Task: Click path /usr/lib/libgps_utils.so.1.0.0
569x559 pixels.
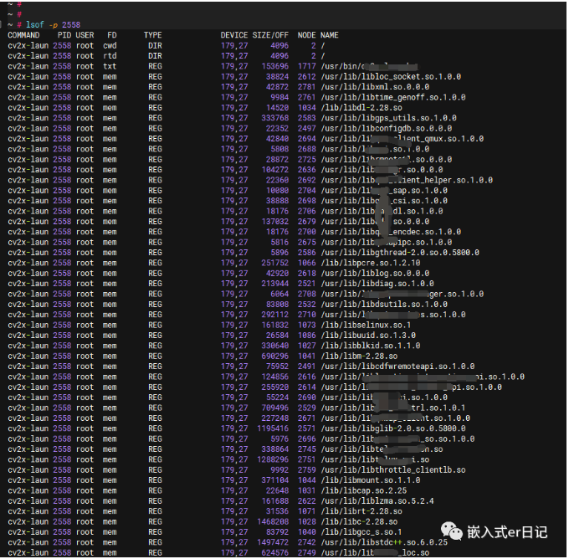Action: click(x=388, y=118)
